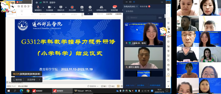Focus the 搜索成员 member search field
The width and height of the screenshot is (221, 94).
[x=141, y=18]
